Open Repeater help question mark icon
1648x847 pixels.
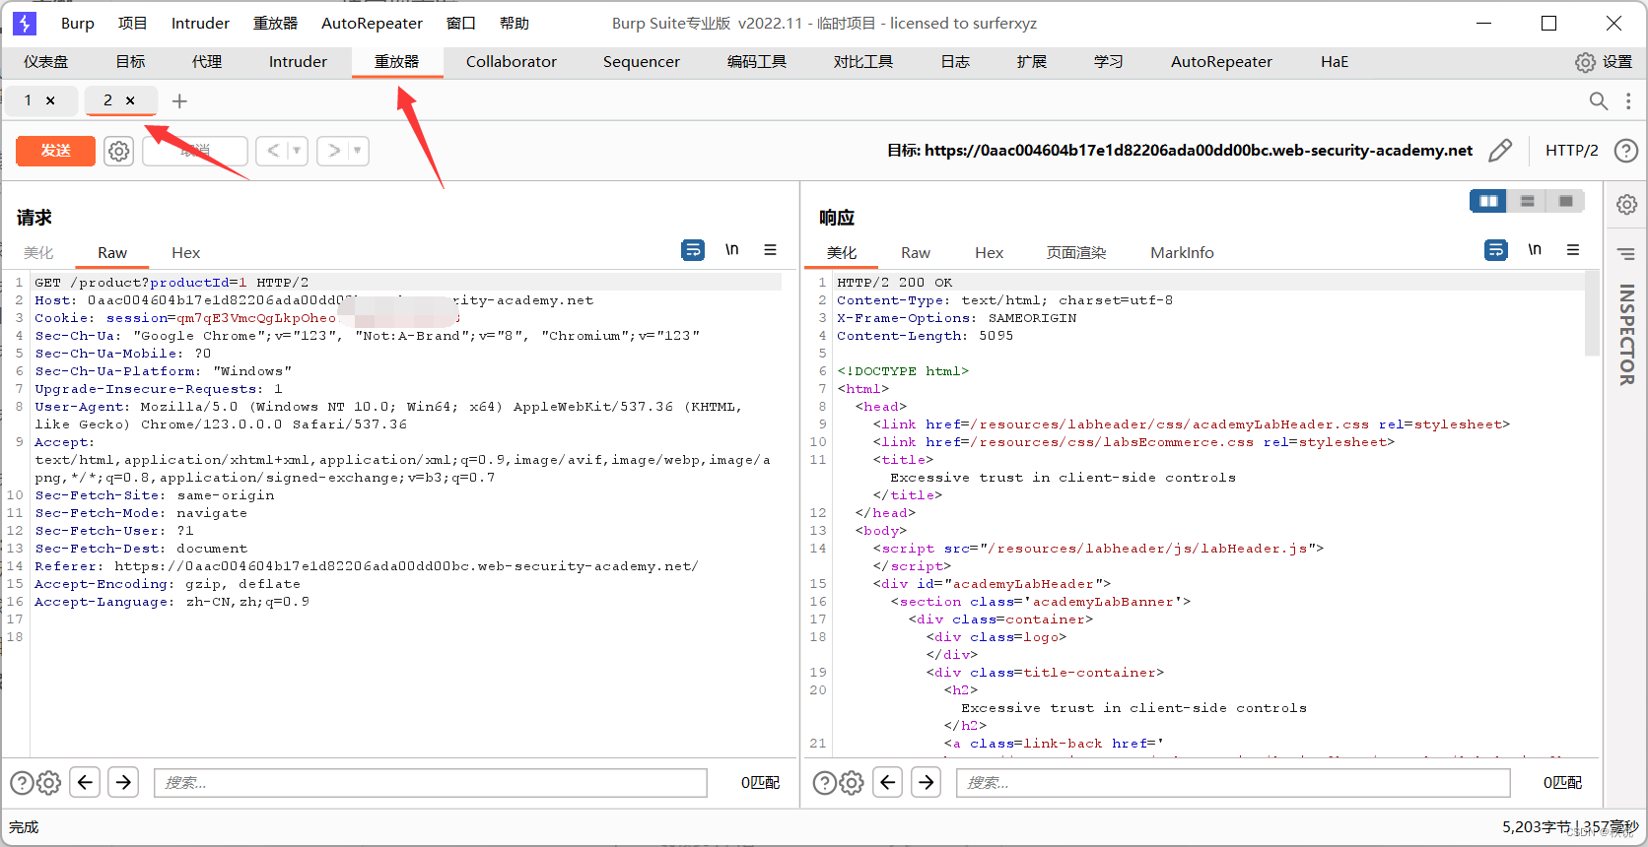tap(1626, 151)
